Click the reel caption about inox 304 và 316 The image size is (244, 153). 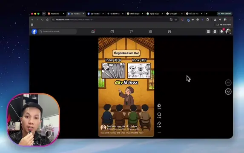coord(122,133)
